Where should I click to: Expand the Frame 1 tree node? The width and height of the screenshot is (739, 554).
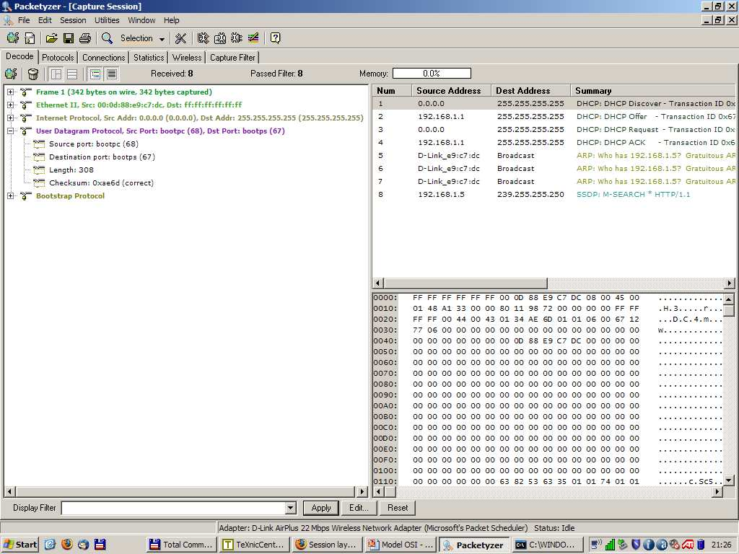point(10,92)
